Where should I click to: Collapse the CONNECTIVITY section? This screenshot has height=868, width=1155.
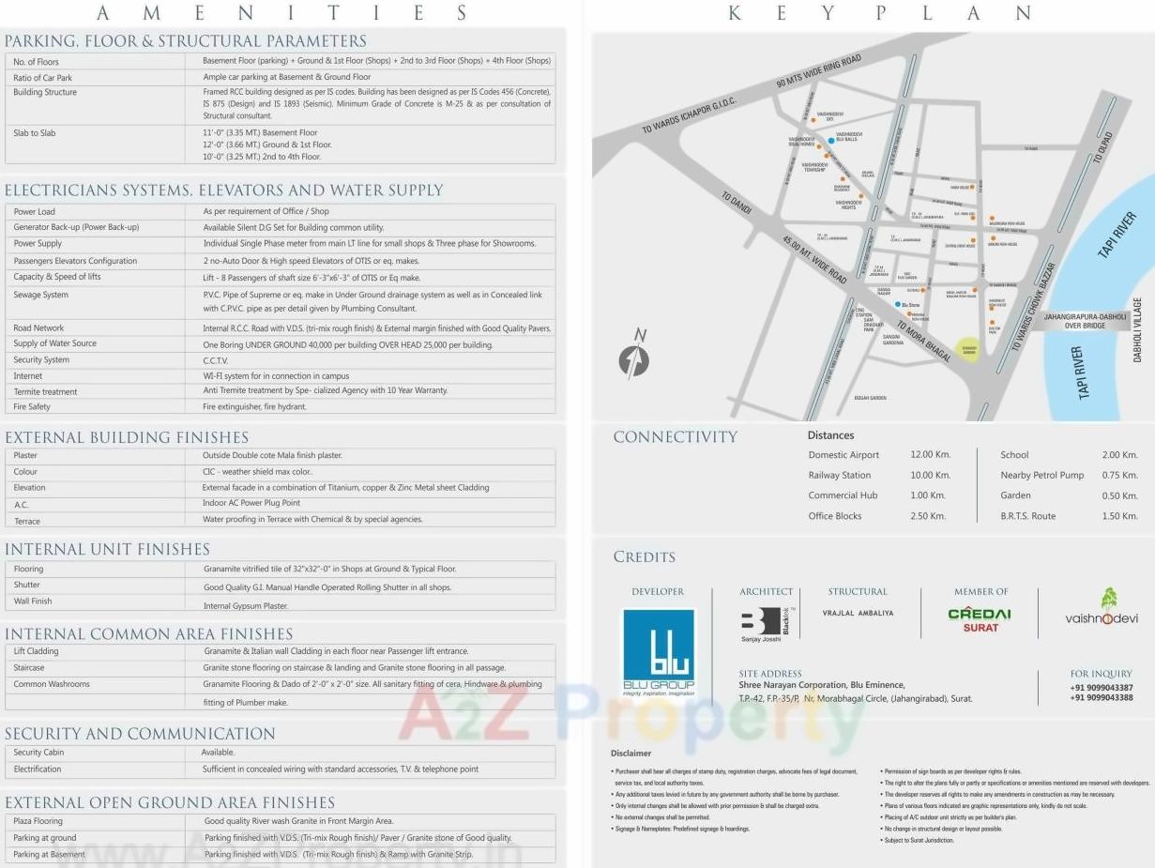tap(674, 435)
